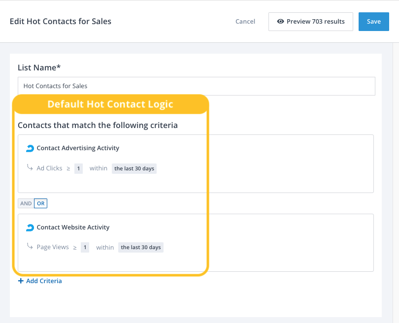
Task: Open the Contact Website Activity criteria heading
Action: [73, 227]
